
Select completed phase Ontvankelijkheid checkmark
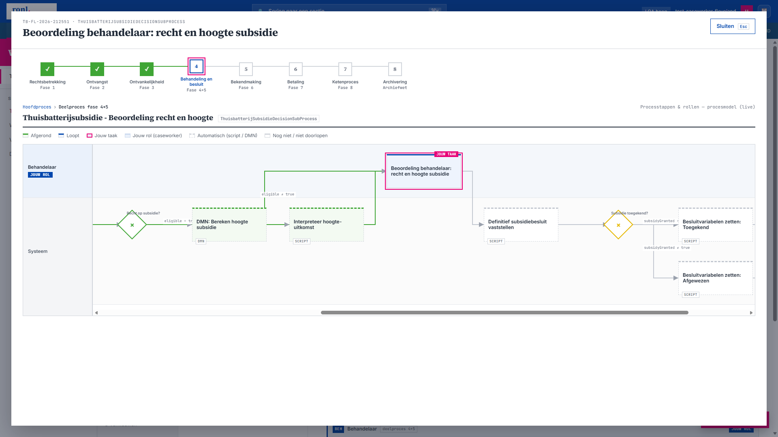click(147, 69)
